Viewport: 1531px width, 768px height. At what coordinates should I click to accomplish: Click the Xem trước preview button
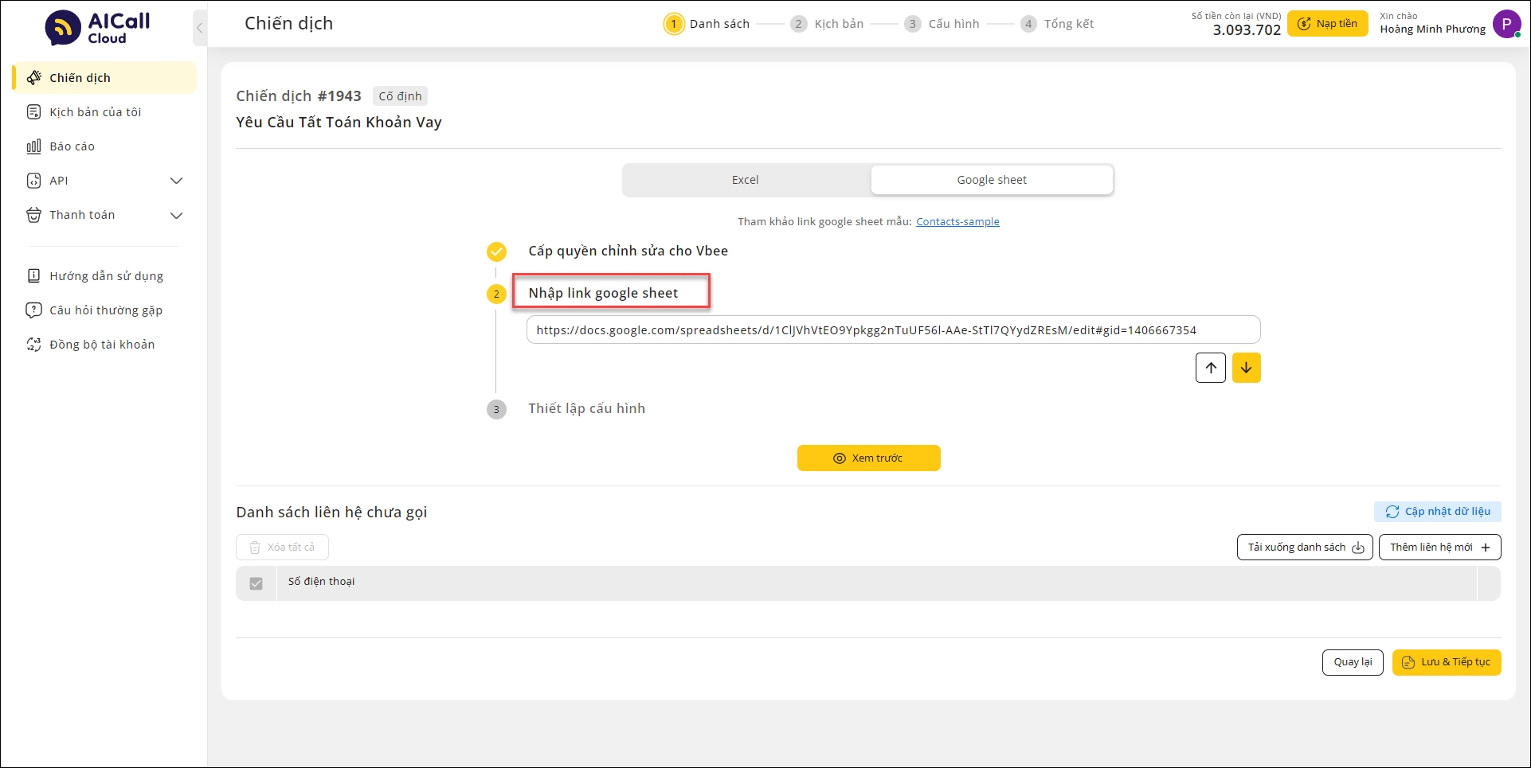pos(868,458)
